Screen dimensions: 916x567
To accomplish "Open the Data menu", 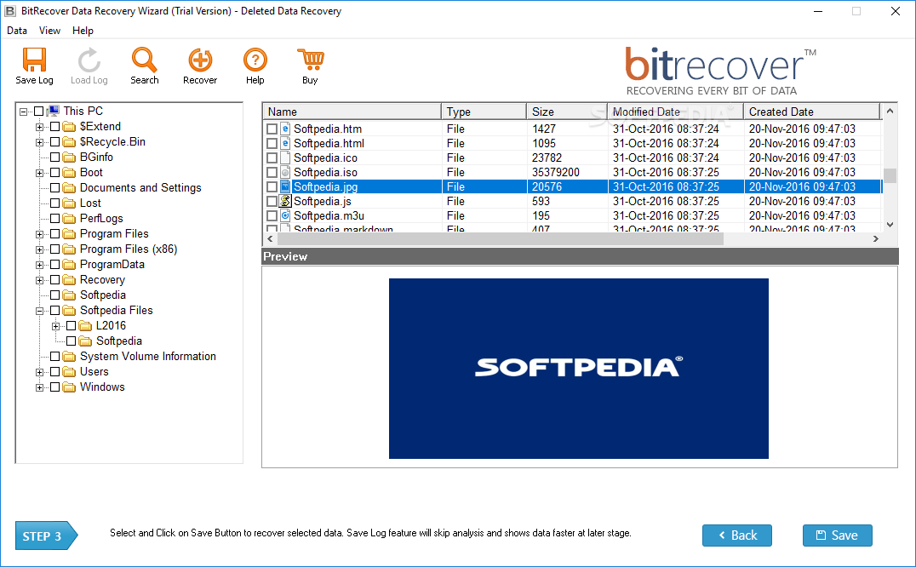I will point(17,31).
